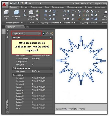The height and width of the screenshot is (116, 109).
Task: Open the Ящик dropdown arrow below the box
Action: point(6,19)
